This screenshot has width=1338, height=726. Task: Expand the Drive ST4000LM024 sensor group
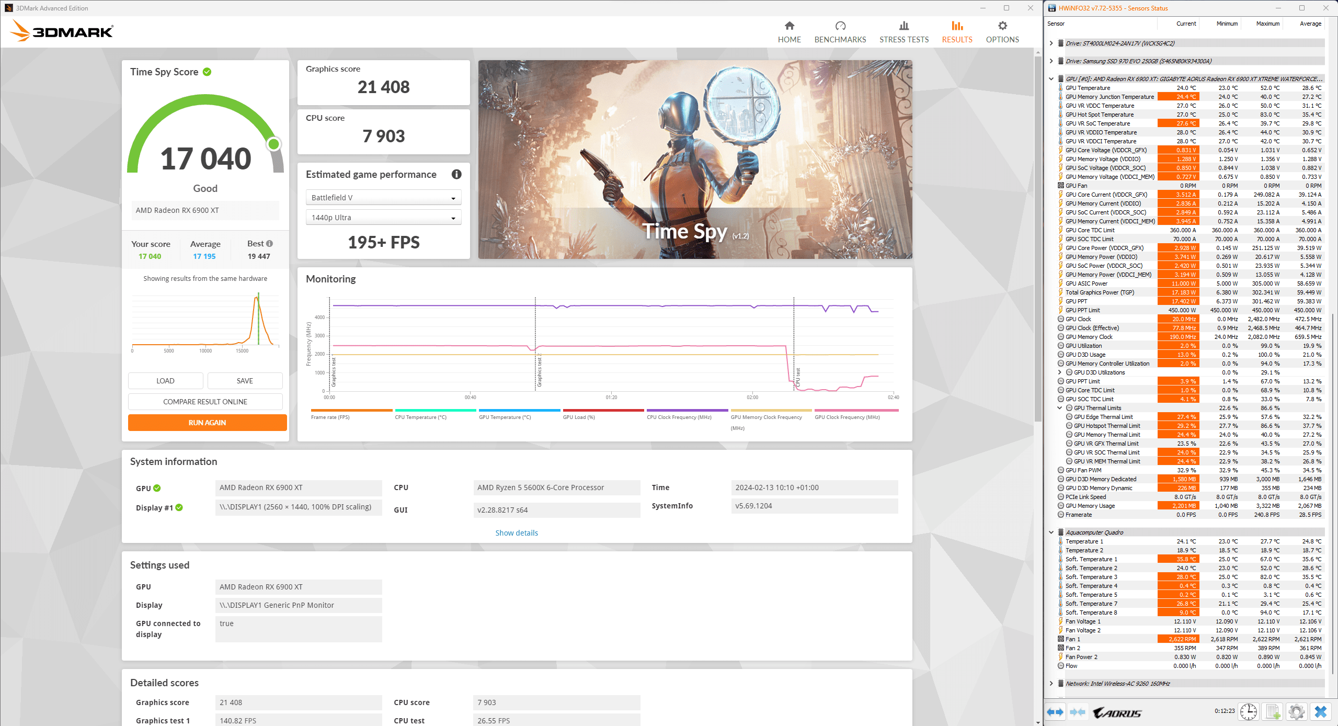coord(1051,43)
